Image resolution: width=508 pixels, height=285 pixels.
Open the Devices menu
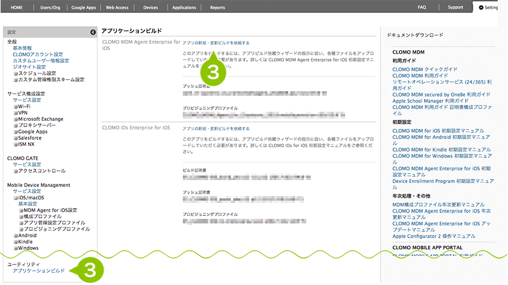(151, 7)
